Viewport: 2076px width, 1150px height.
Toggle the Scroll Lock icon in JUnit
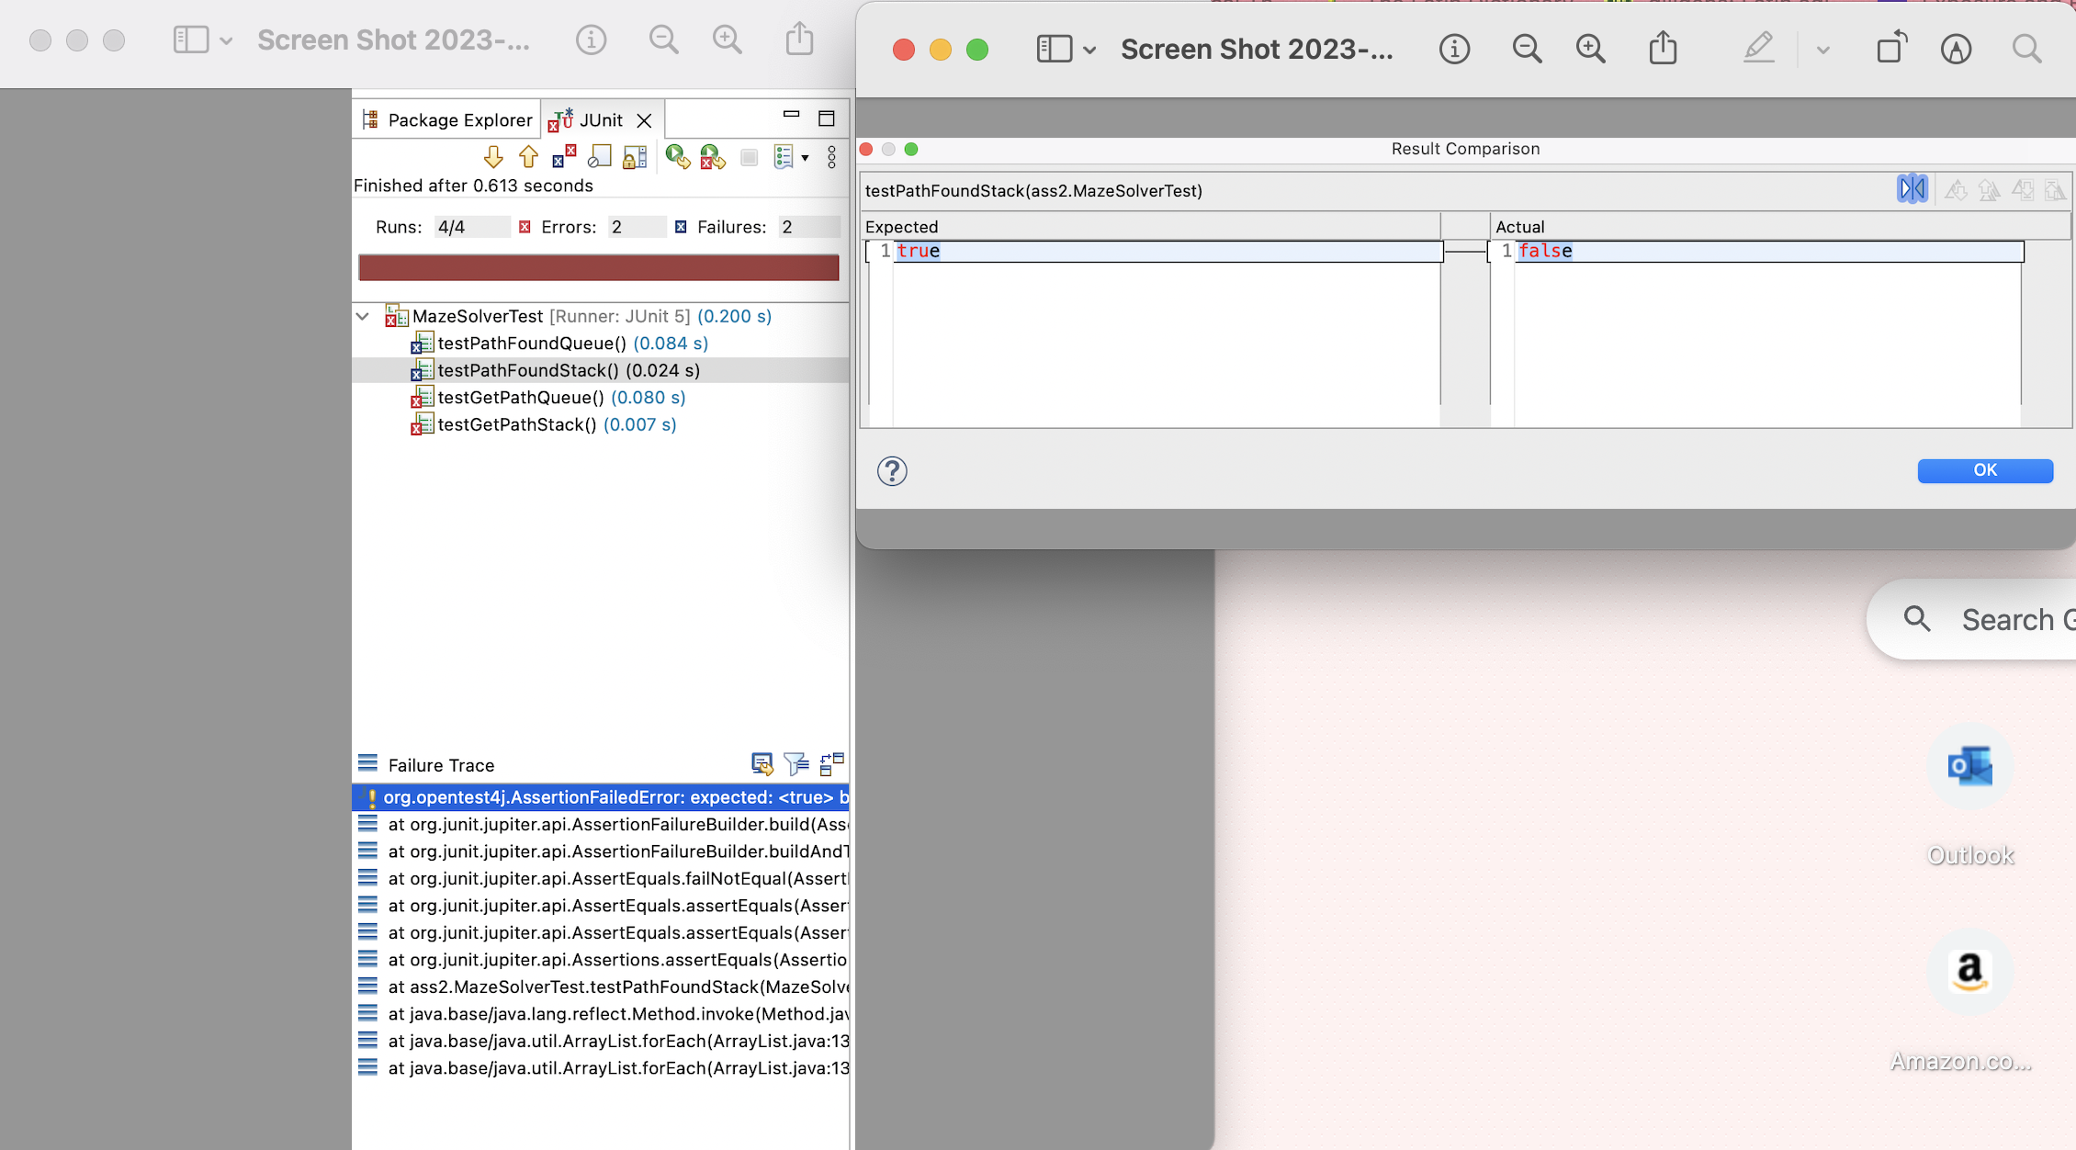[x=635, y=157]
